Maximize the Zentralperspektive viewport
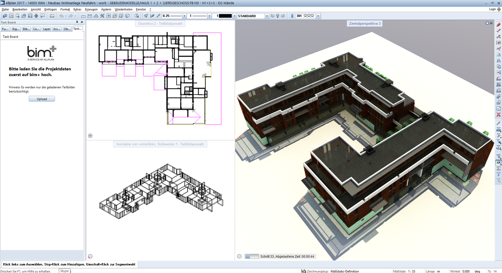Image resolution: width=502 pixels, height=273 pixels. click(487, 24)
